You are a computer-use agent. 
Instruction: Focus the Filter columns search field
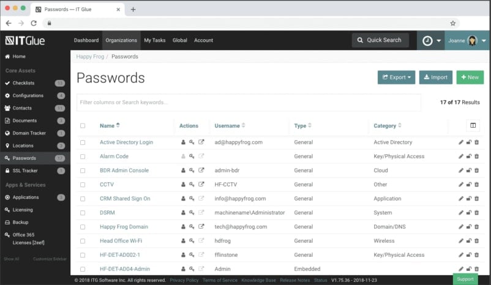point(249,102)
